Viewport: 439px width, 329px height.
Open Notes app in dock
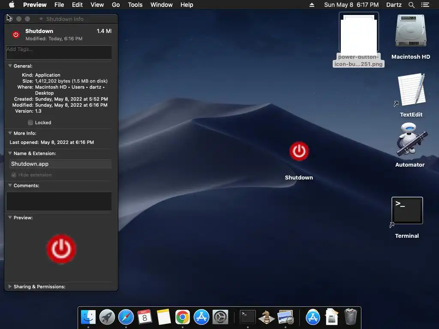point(163,317)
